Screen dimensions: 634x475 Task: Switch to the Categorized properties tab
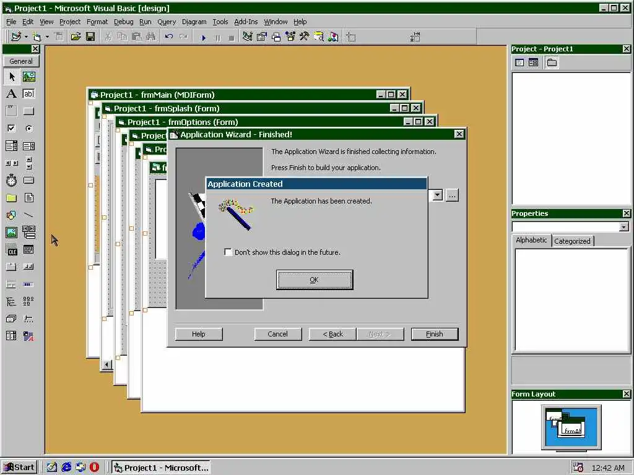coord(572,241)
